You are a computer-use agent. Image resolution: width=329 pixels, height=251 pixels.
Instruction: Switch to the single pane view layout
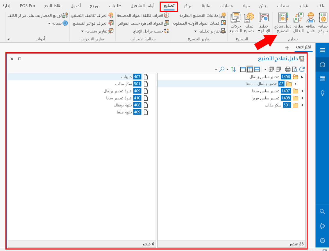(243, 69)
